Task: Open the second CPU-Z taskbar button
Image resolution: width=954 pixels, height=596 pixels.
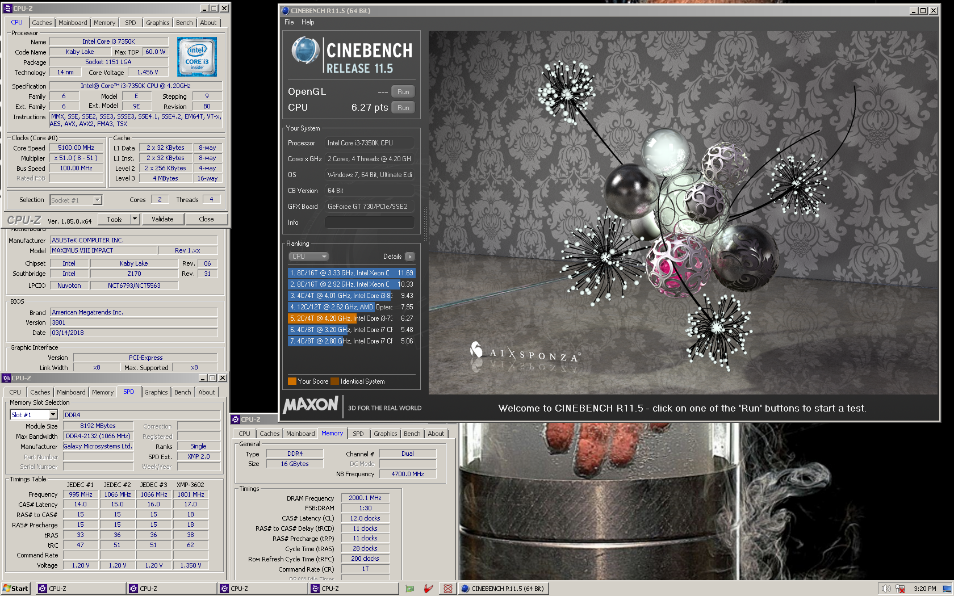Action: (171, 589)
